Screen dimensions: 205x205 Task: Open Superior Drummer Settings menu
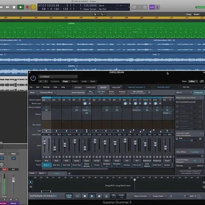click(47, 87)
